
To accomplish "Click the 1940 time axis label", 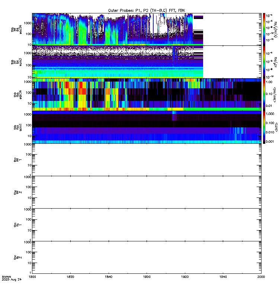I will click(223, 277).
